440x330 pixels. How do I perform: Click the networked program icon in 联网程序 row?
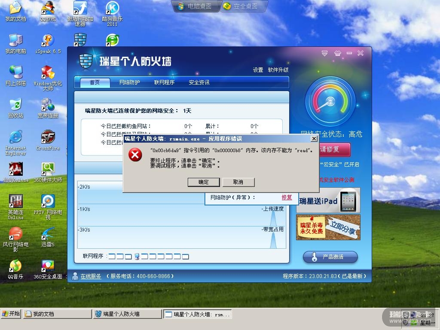[x=137, y=256]
